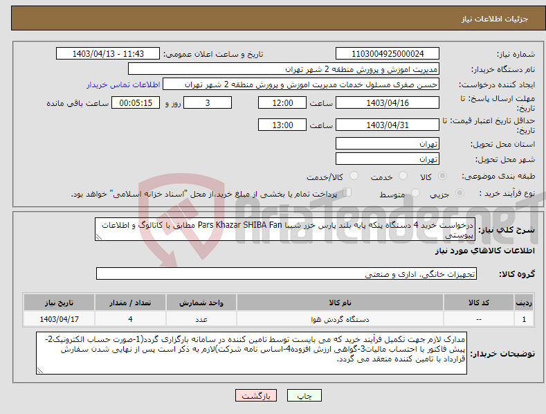The height and width of the screenshot is (414, 546).
Task: Click the need number field 1103004925000024
Action: (388, 54)
